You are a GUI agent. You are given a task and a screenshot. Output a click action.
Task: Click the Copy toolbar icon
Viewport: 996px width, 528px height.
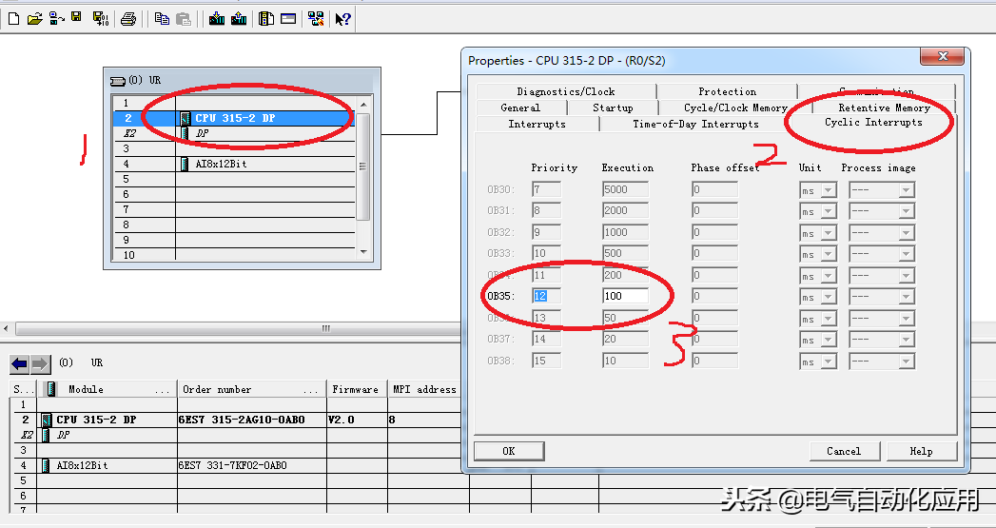pyautogui.click(x=162, y=19)
